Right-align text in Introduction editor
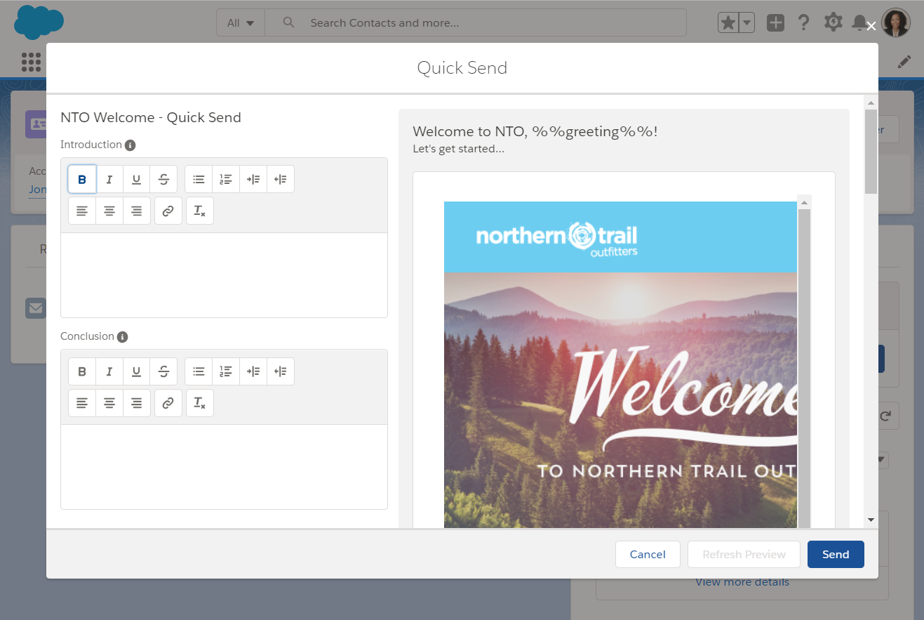The image size is (924, 620). click(x=137, y=211)
